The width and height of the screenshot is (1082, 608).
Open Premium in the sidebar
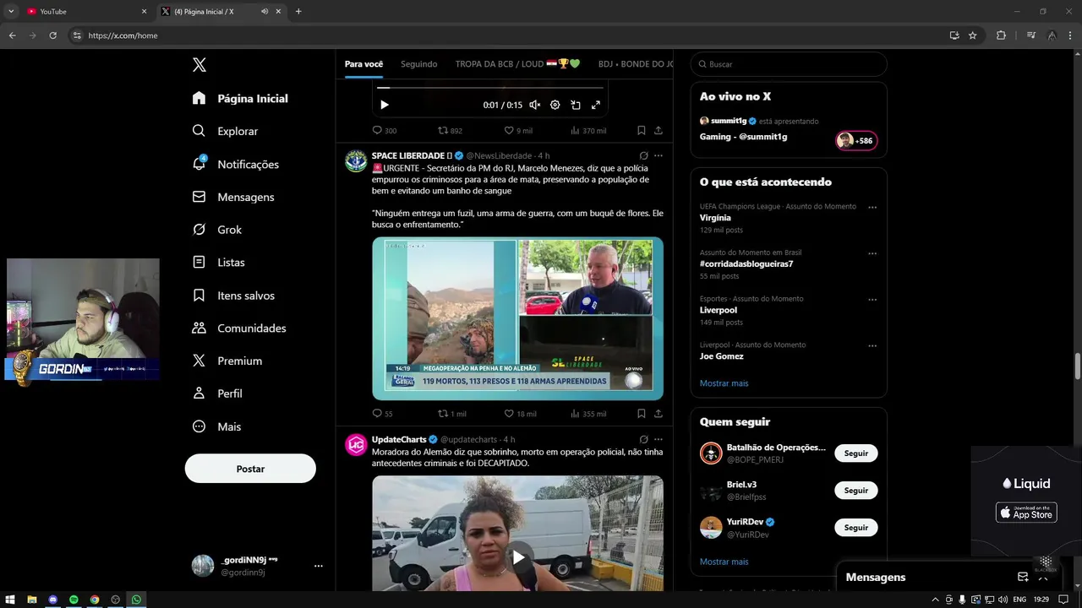coord(227,361)
